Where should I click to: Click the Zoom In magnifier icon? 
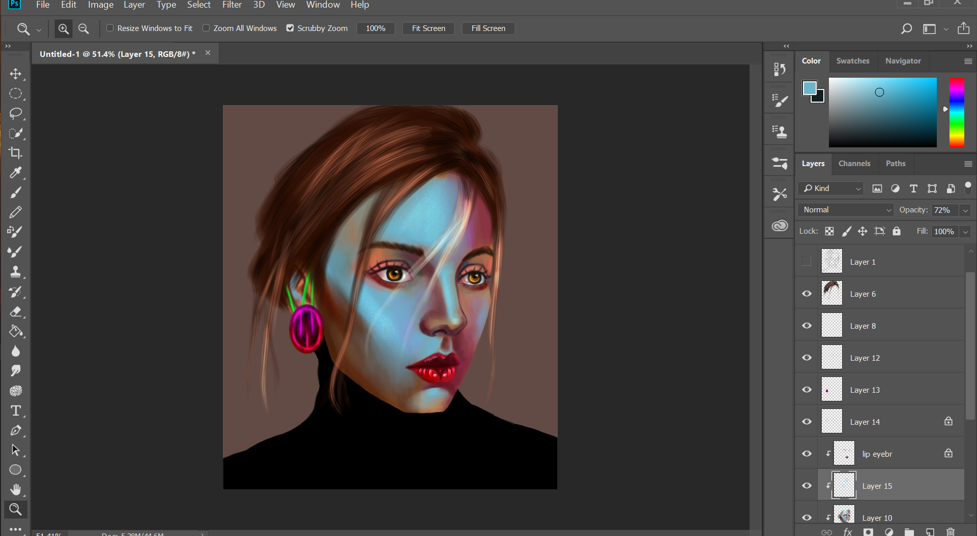point(64,28)
